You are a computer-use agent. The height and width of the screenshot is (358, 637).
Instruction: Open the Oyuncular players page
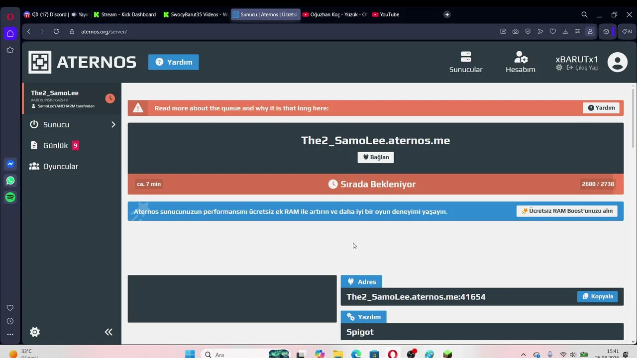point(72,166)
